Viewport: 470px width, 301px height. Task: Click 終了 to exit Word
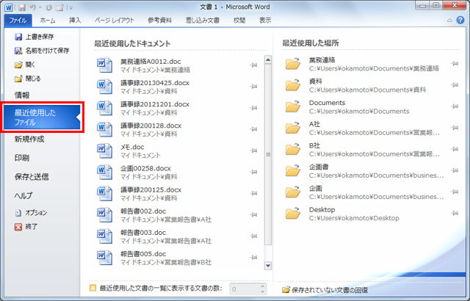(x=26, y=227)
